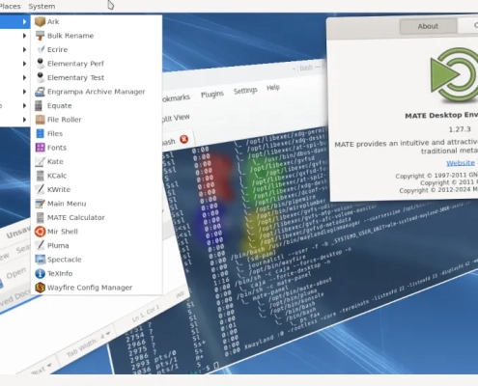The image size is (478, 386).
Task: Click the blue Files icon
Action: point(40,133)
